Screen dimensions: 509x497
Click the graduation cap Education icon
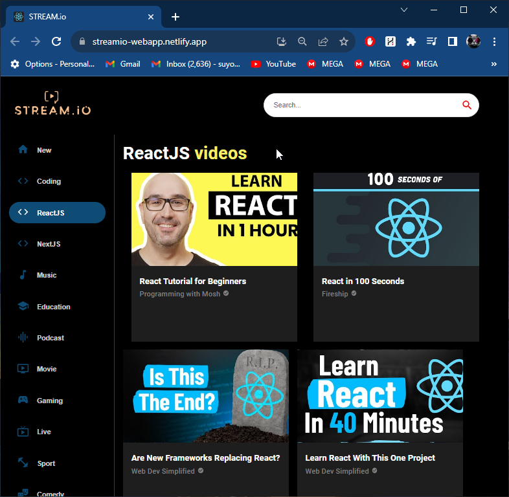pos(23,306)
